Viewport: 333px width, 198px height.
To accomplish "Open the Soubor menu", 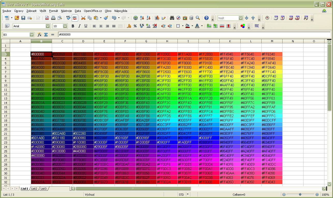I will [x=7, y=11].
